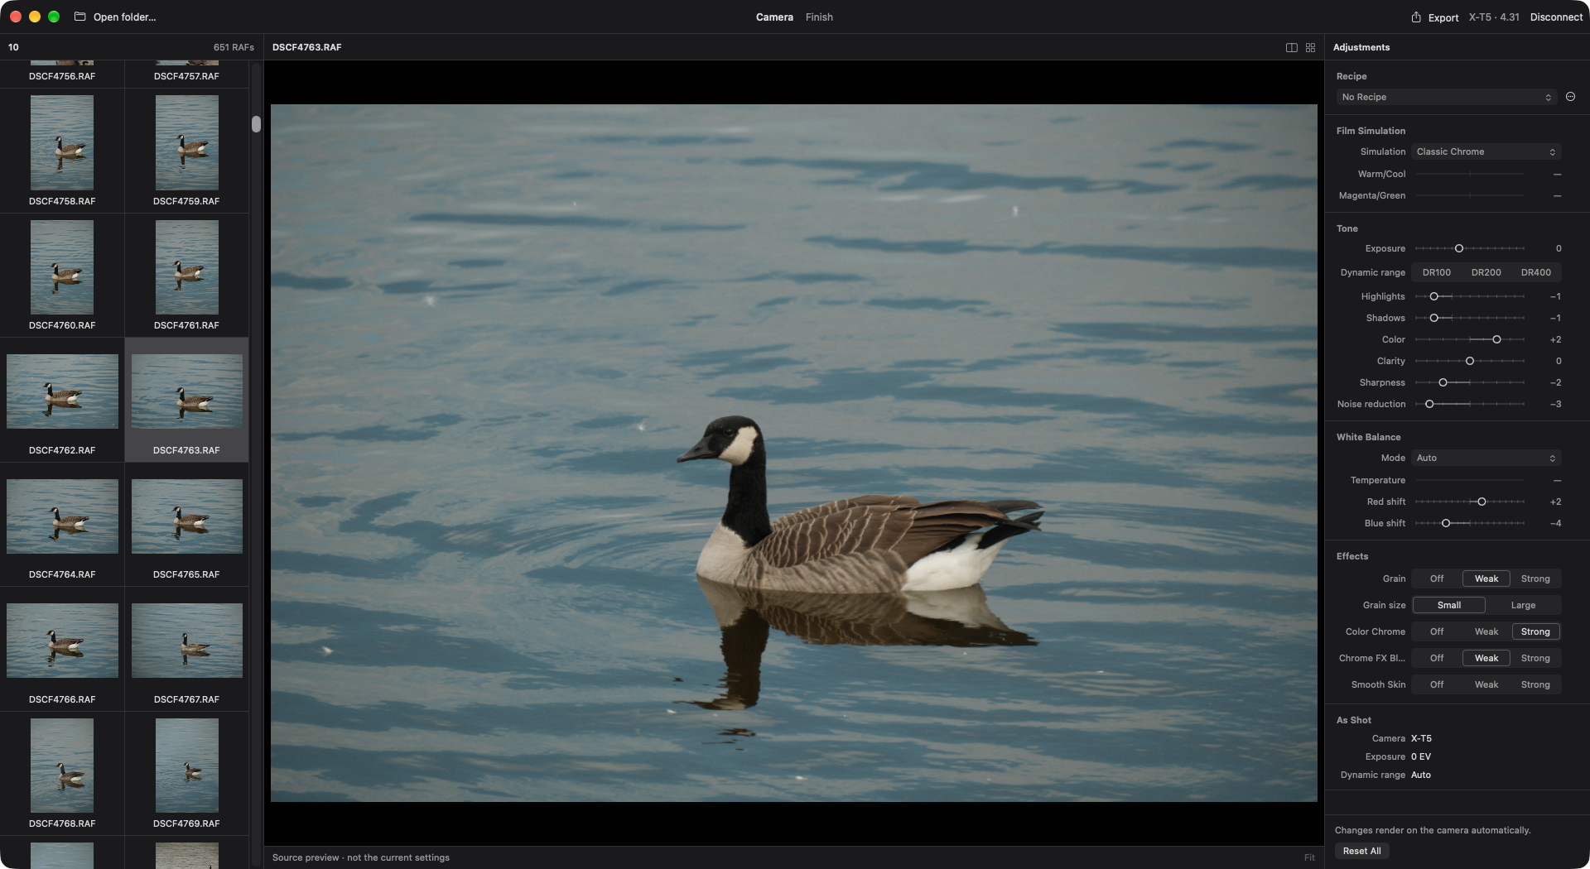Click the Sharpness slider handle
This screenshot has width=1590, height=869.
pyautogui.click(x=1443, y=382)
